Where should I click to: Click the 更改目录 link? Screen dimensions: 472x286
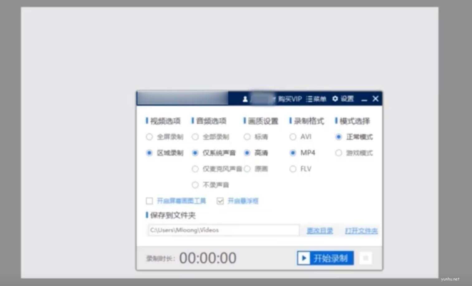319,230
